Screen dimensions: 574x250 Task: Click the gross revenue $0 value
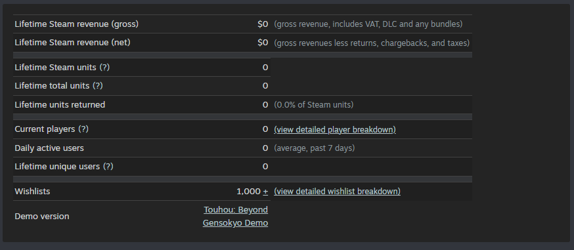263,24
